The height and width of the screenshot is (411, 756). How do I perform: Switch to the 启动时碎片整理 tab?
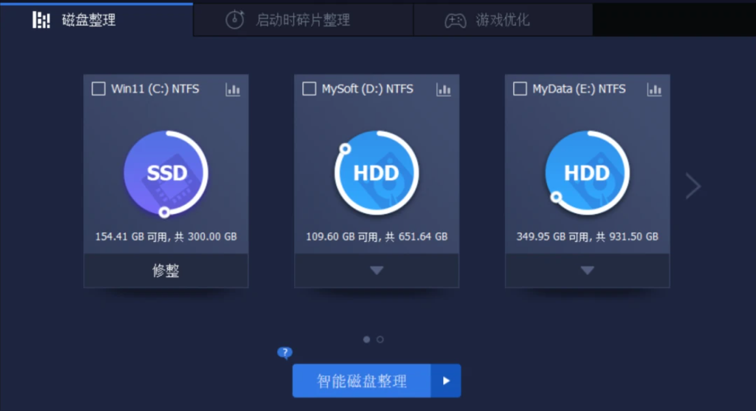(303, 20)
